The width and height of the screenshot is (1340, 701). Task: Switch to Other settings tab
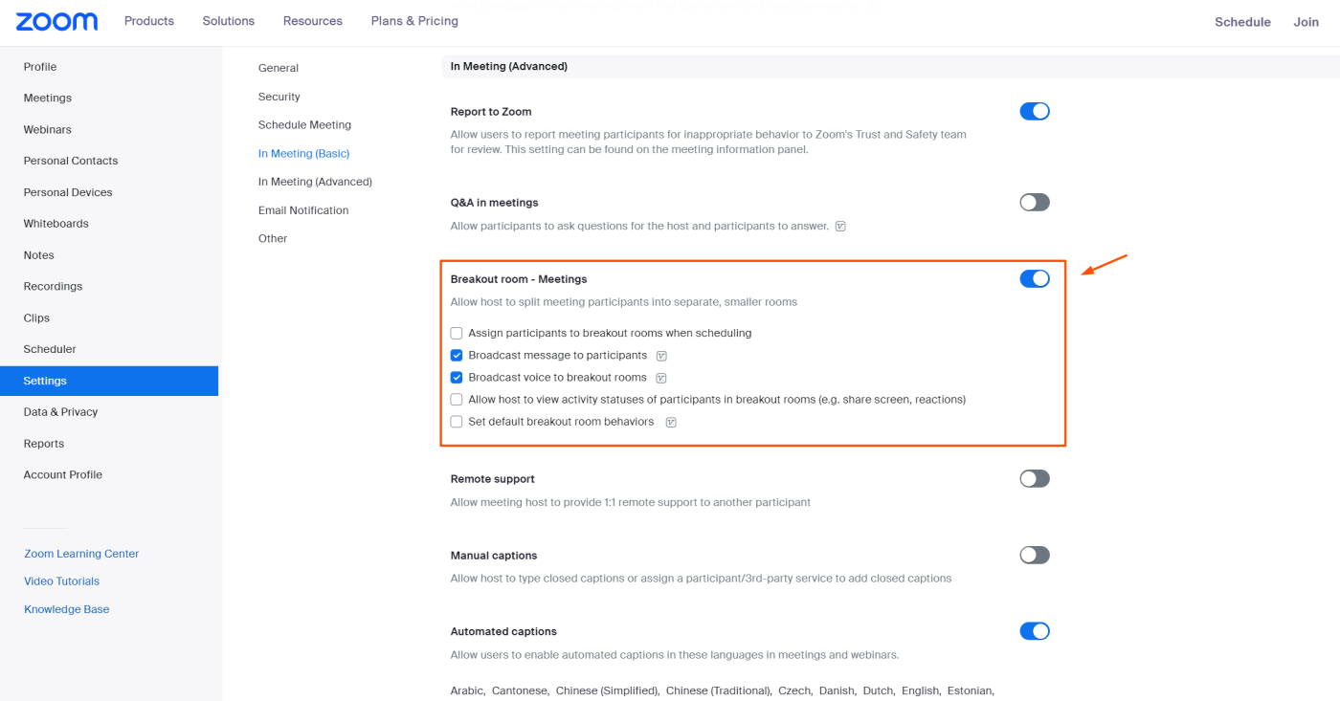pyautogui.click(x=273, y=239)
